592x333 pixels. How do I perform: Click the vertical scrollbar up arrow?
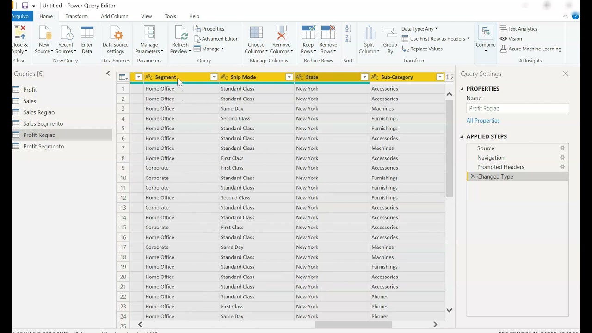pos(449,94)
